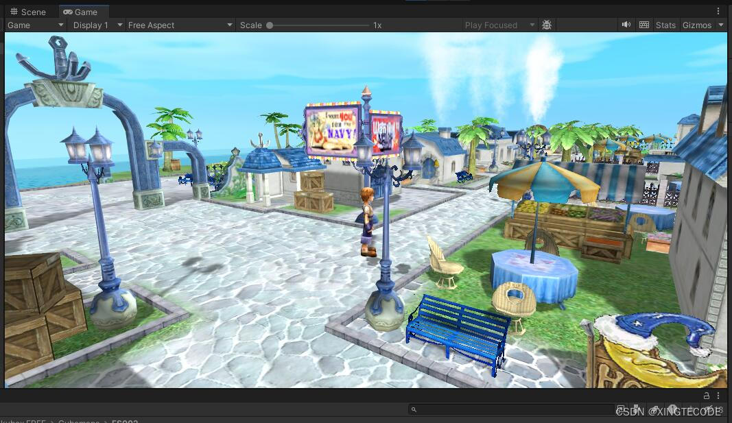The width and height of the screenshot is (732, 423).
Task: Open the Game view three-dot menu
Action: [x=718, y=11]
